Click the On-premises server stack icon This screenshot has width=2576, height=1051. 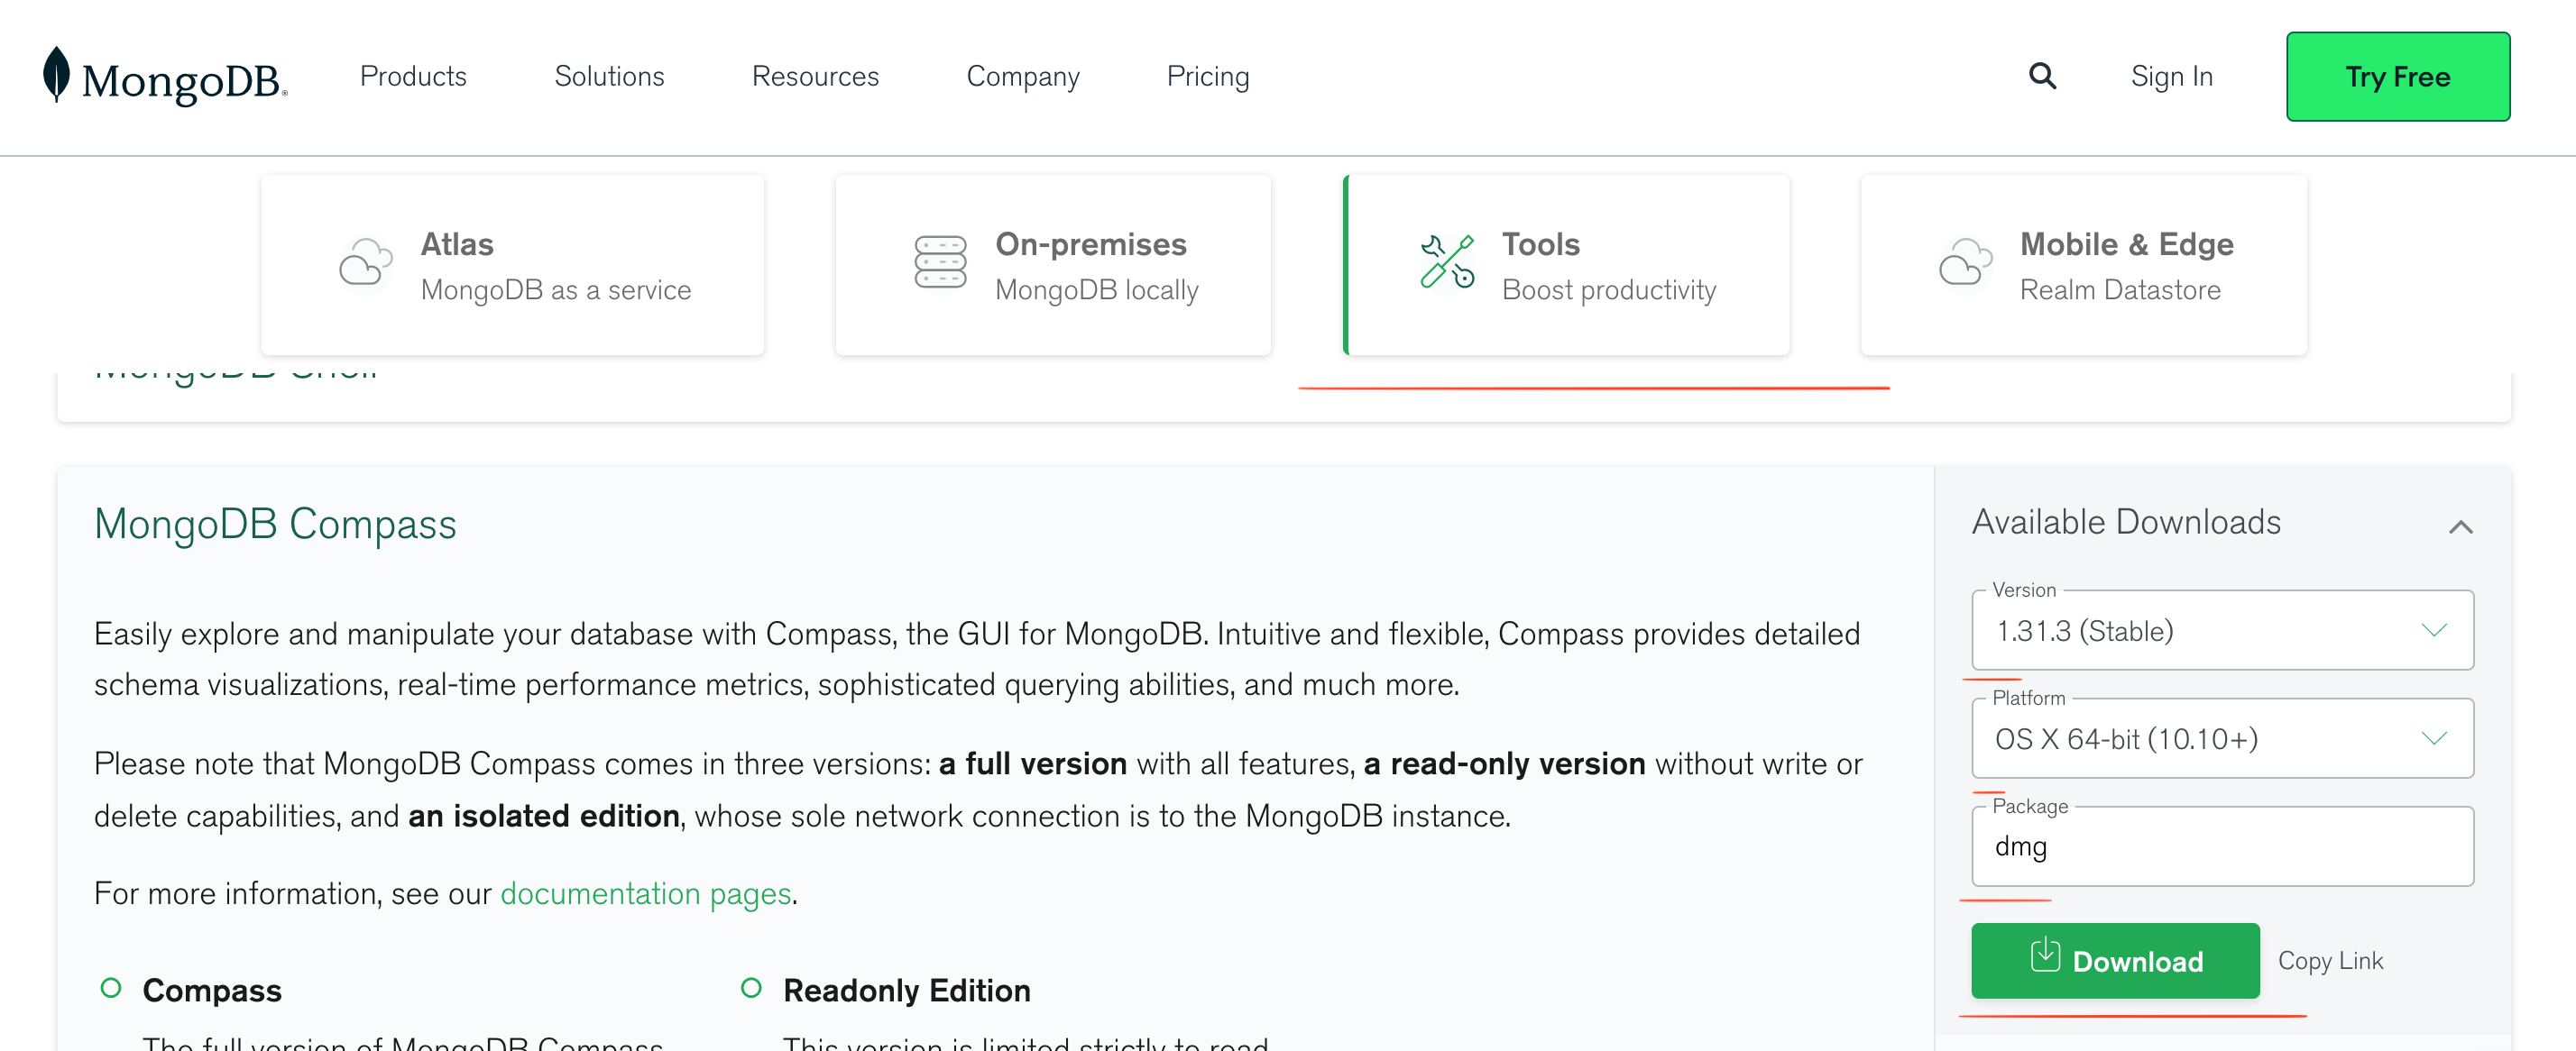click(x=939, y=264)
